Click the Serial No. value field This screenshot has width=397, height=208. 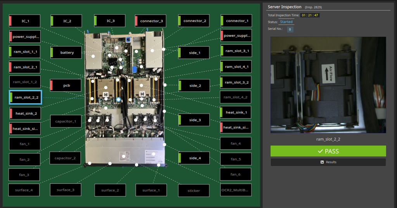[290, 29]
